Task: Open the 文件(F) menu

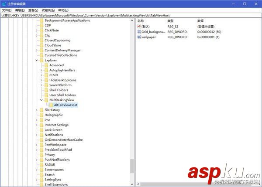Action: coord(7,10)
